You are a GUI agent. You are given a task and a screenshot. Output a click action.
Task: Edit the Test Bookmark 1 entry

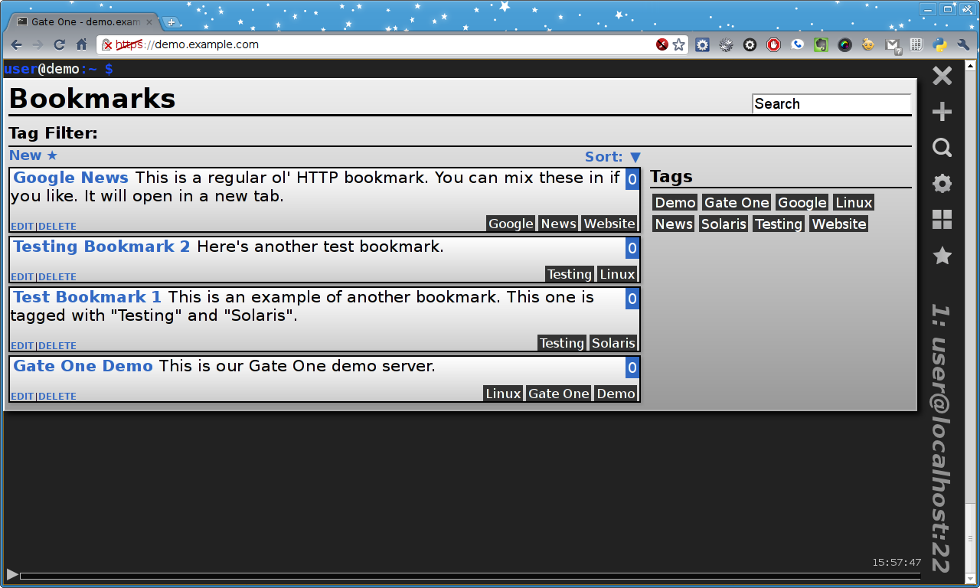[22, 346]
